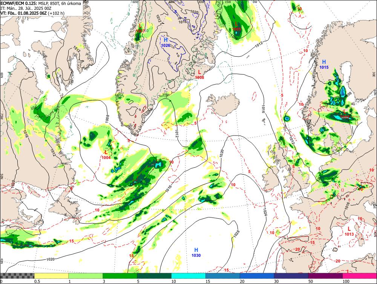Click the 'H 1015' high over Scandinavia
The width and height of the screenshot is (377, 284).
[x=324, y=64]
